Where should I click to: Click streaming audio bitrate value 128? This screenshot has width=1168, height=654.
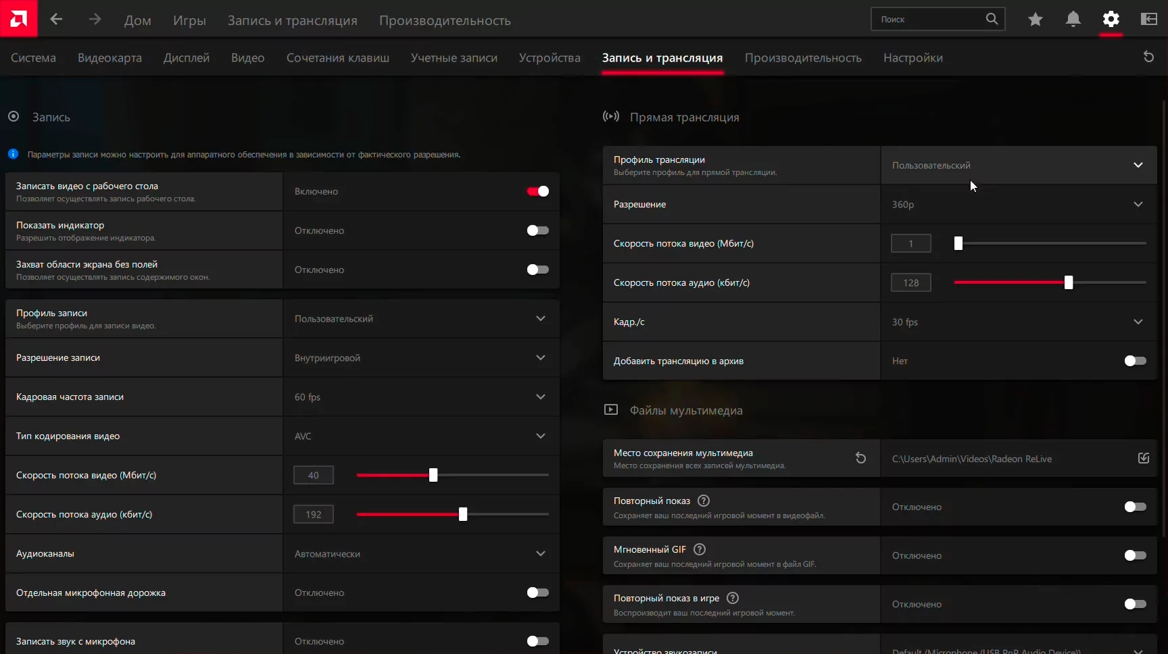[x=911, y=282]
